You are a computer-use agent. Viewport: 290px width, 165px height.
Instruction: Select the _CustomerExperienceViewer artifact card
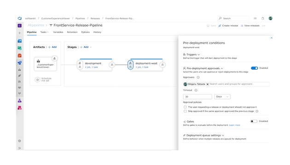[x=45, y=64]
